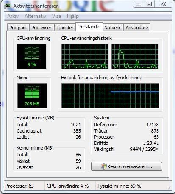This screenshot has height=194, width=175.
Task: Click the Aktivitetshanteraren title bar icon
Action: coord(8,6)
